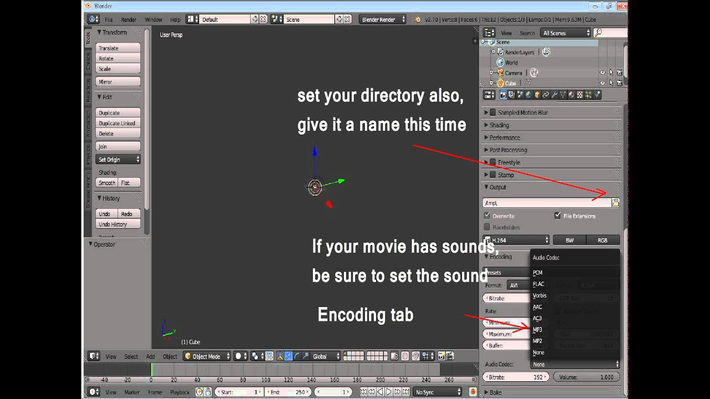Viewport: 710px width, 399px height.
Task: Open the Texture properties checker icon
Action: (x=580, y=95)
